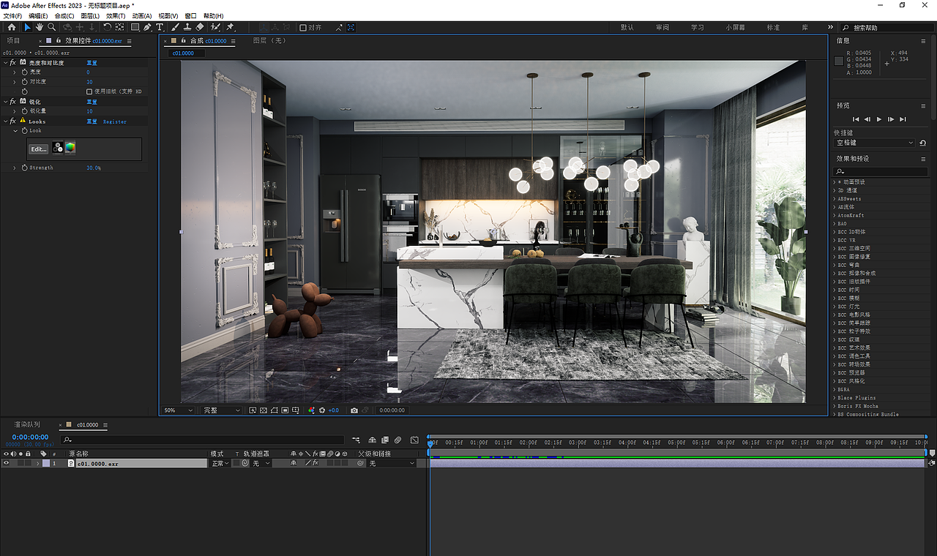Open the 效果(T) menu
The width and height of the screenshot is (937, 556).
pos(116,15)
